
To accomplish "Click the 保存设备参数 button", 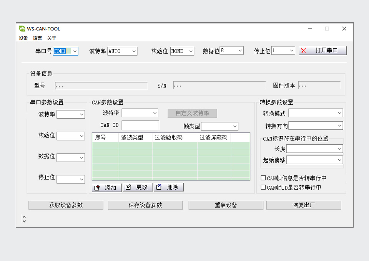I will click(145, 205).
